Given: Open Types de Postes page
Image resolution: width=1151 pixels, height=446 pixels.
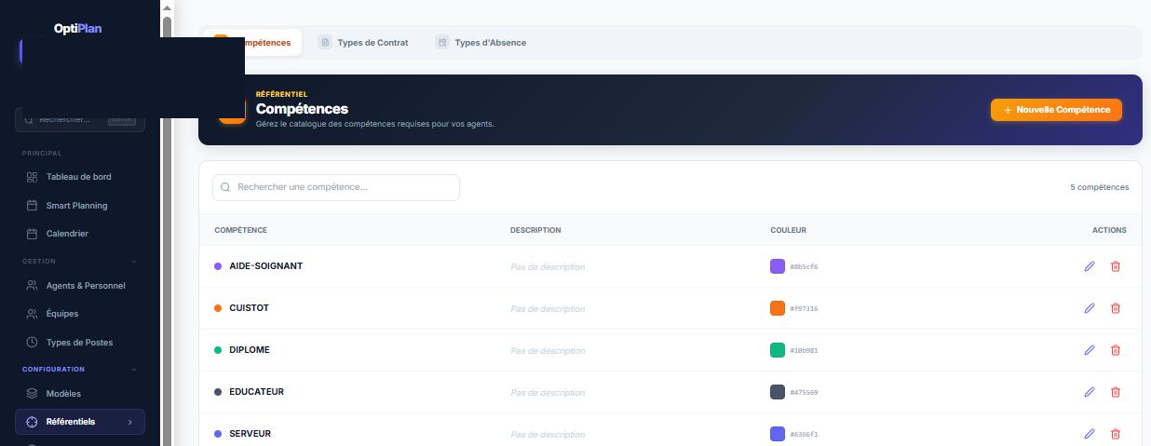Looking at the screenshot, I should click(x=80, y=343).
